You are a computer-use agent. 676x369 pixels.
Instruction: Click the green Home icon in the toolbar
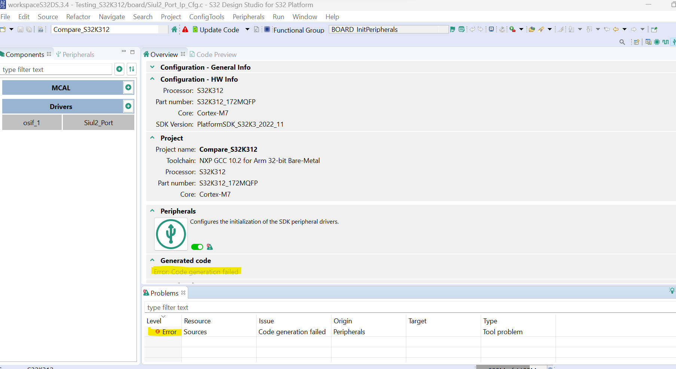click(174, 29)
